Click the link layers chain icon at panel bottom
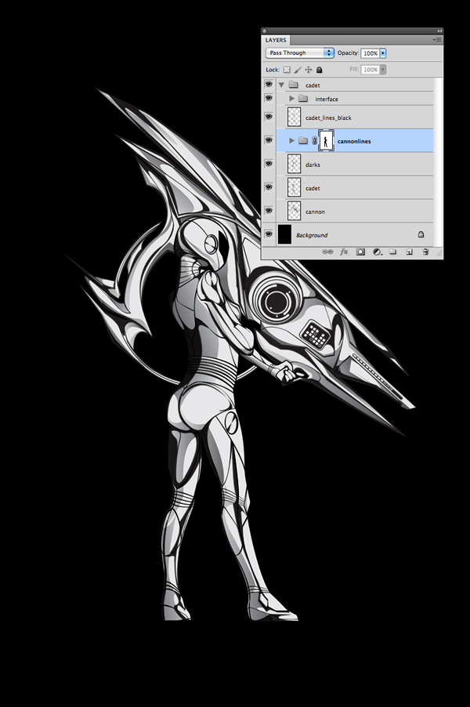 coord(327,252)
